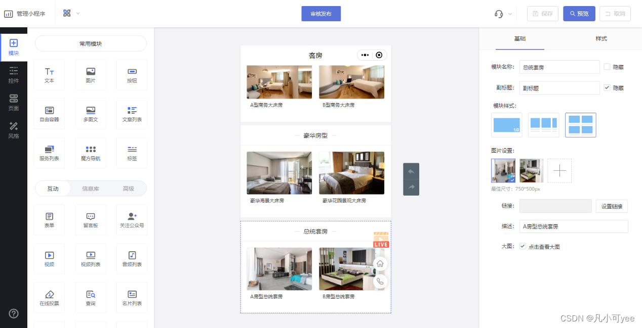Click the LIVE video floating icon

pos(381,240)
